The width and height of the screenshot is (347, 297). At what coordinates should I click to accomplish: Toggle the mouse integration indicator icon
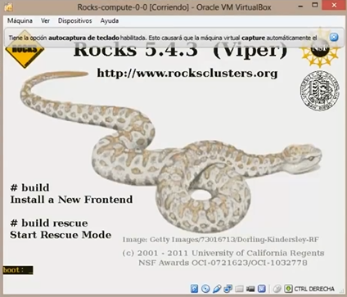point(277,289)
